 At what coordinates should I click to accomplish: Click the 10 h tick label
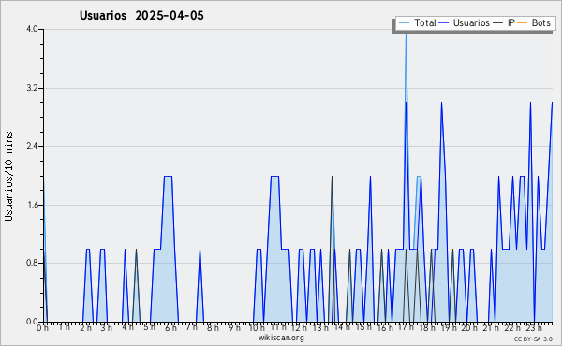coord(257,328)
